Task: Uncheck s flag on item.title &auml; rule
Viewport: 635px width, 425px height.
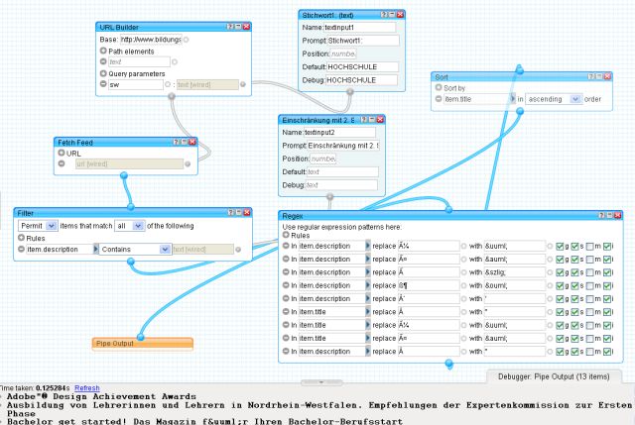Action: point(574,339)
